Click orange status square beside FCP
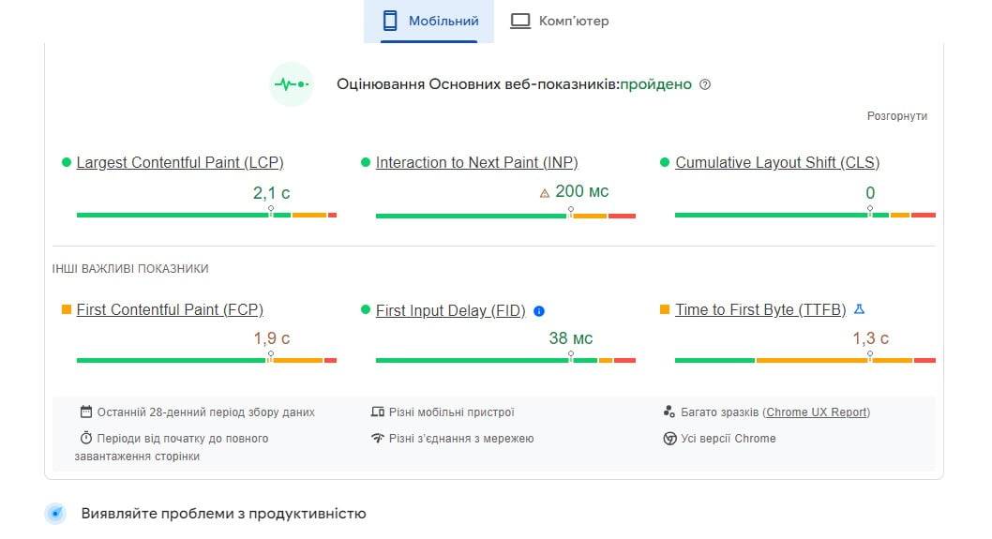 [67, 309]
